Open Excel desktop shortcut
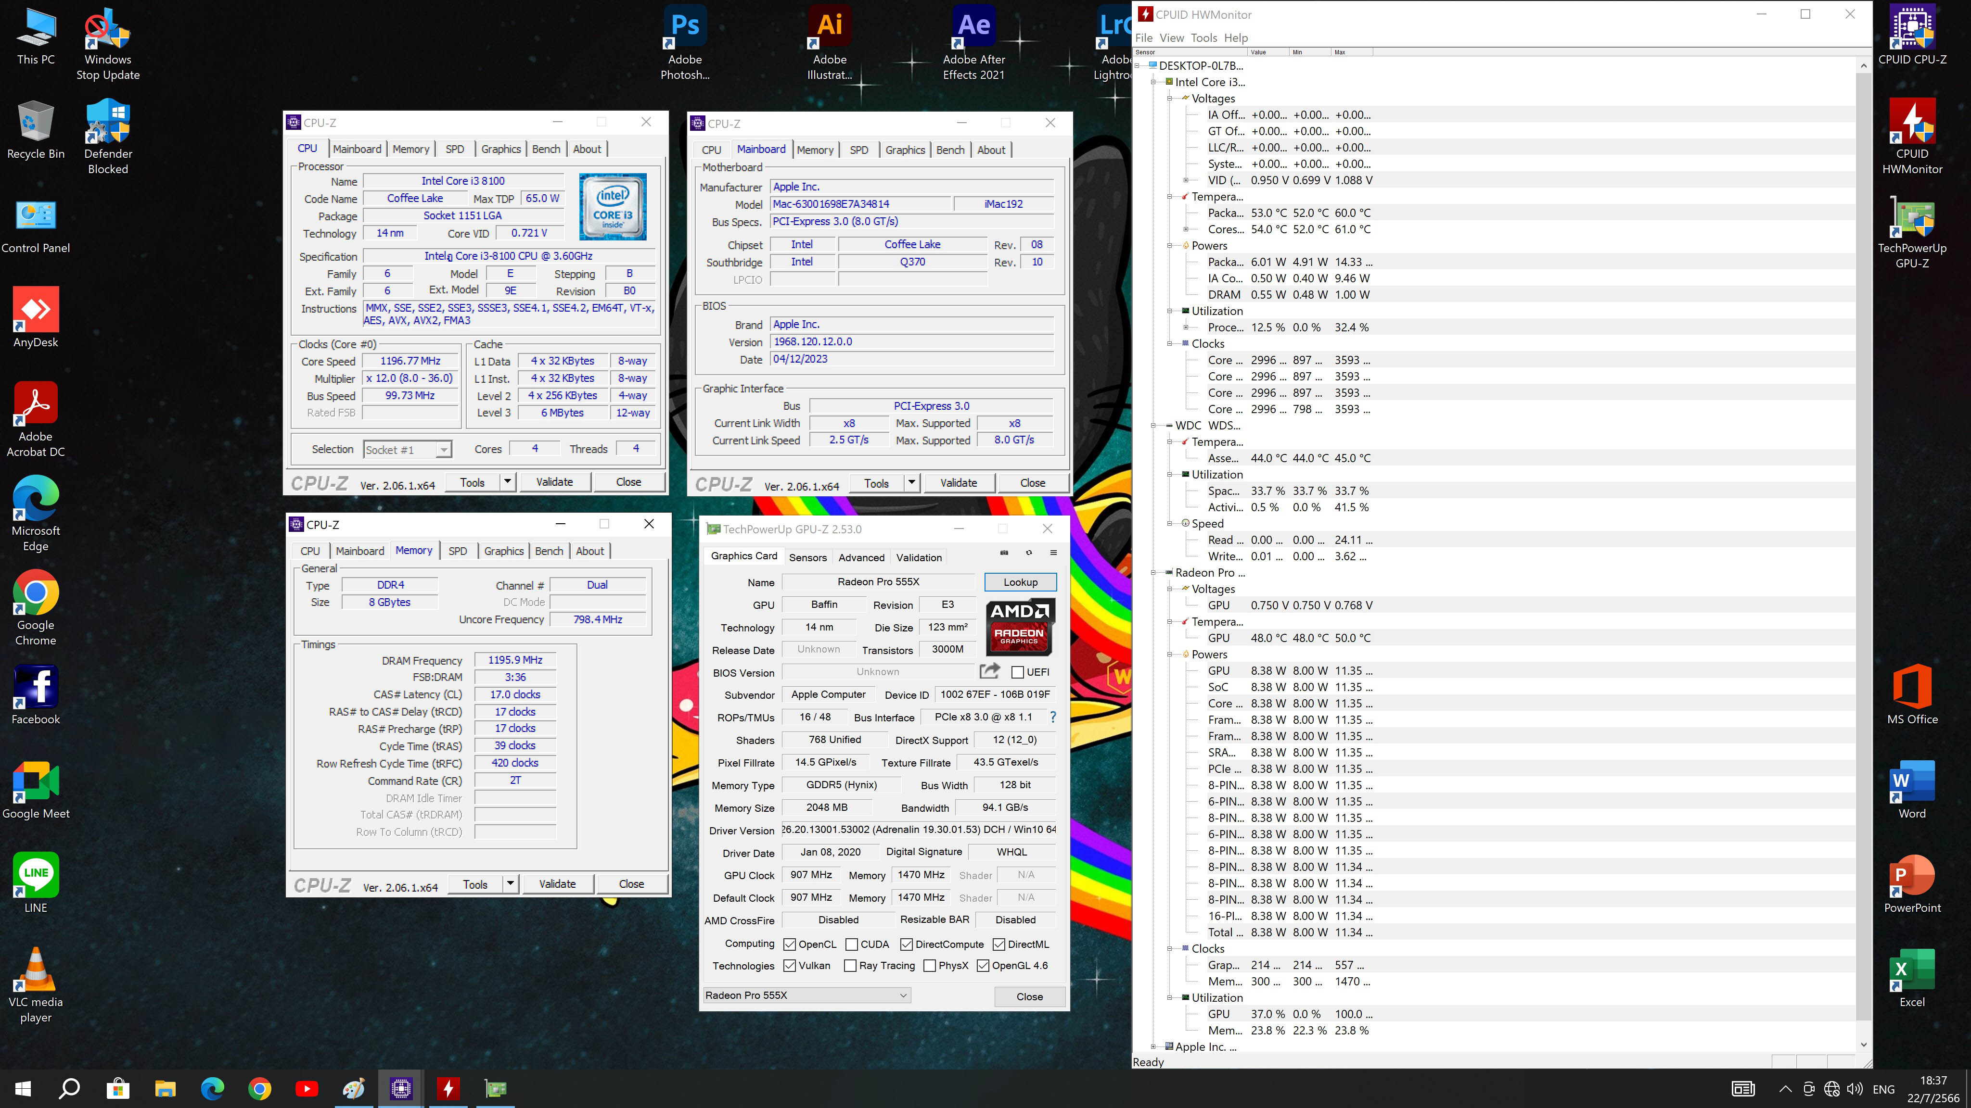The width and height of the screenshot is (1971, 1108). click(x=1912, y=979)
